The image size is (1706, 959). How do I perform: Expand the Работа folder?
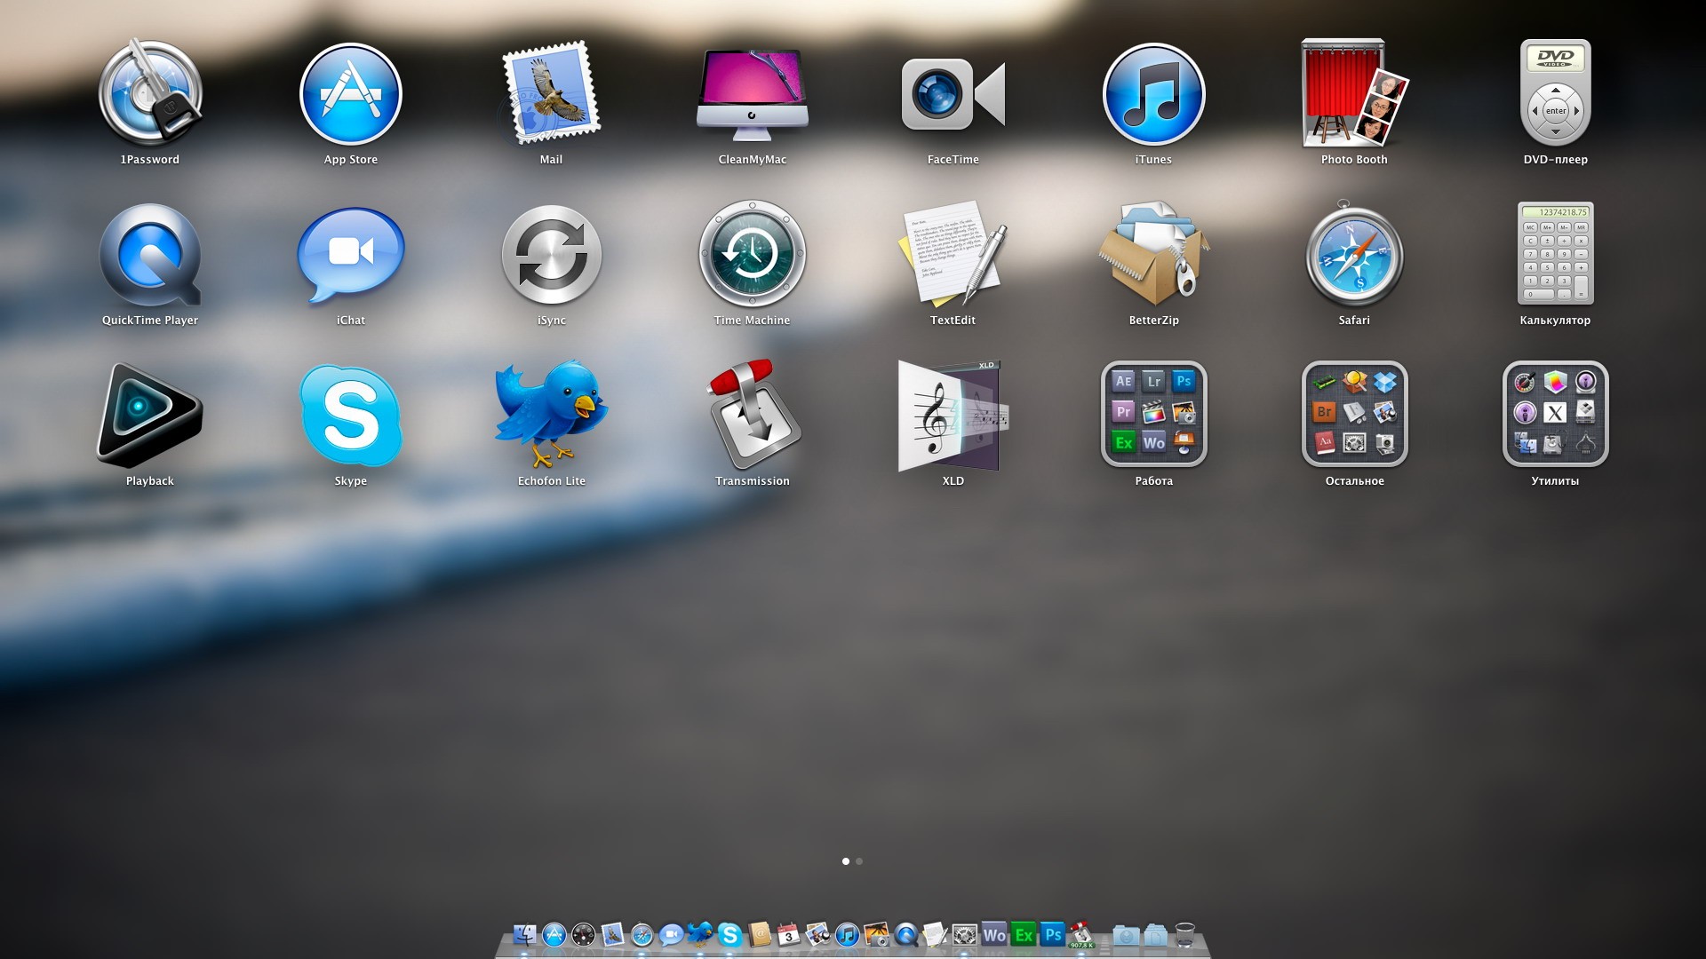(1153, 414)
